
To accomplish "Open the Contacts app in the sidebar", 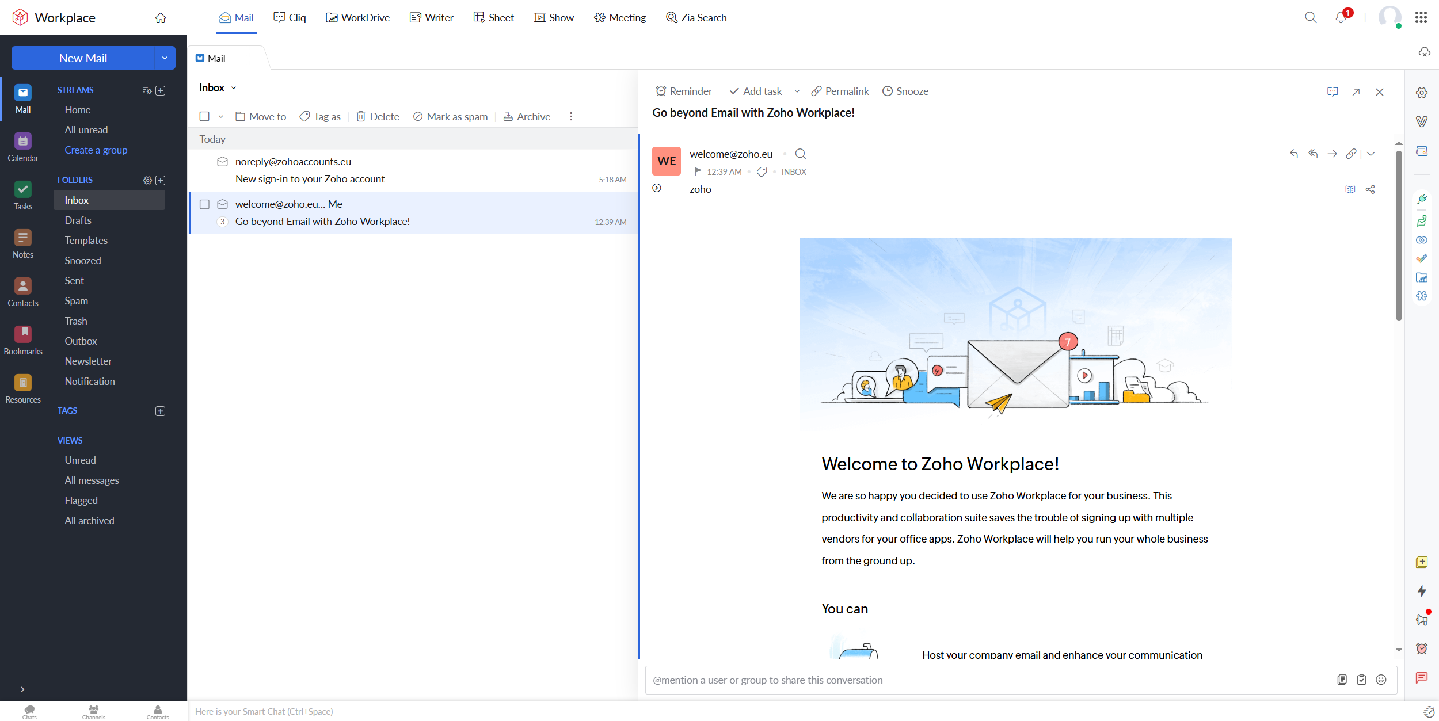I will click(23, 292).
